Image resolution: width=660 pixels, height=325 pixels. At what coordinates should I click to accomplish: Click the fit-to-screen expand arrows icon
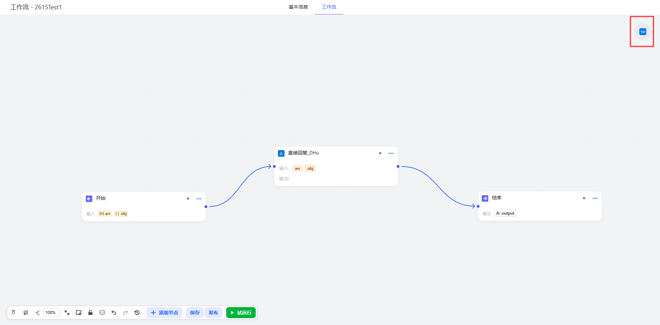tap(67, 313)
